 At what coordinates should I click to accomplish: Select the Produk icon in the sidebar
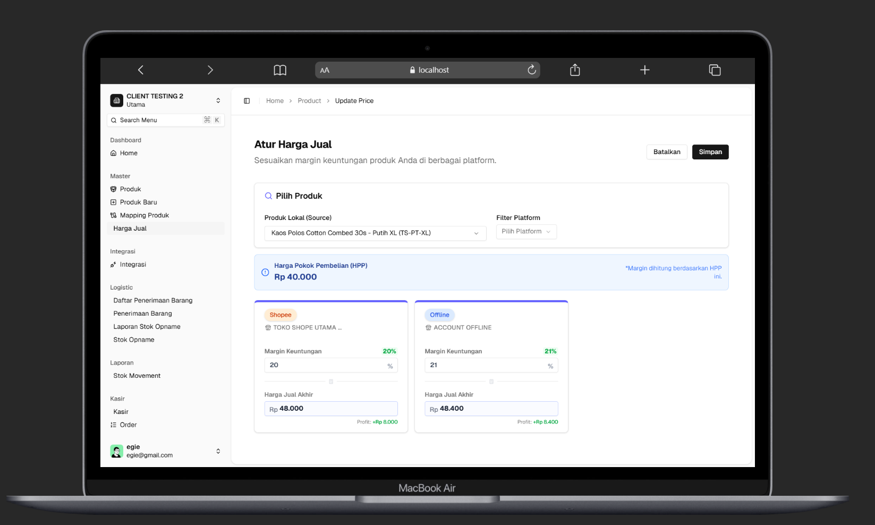[x=114, y=189]
